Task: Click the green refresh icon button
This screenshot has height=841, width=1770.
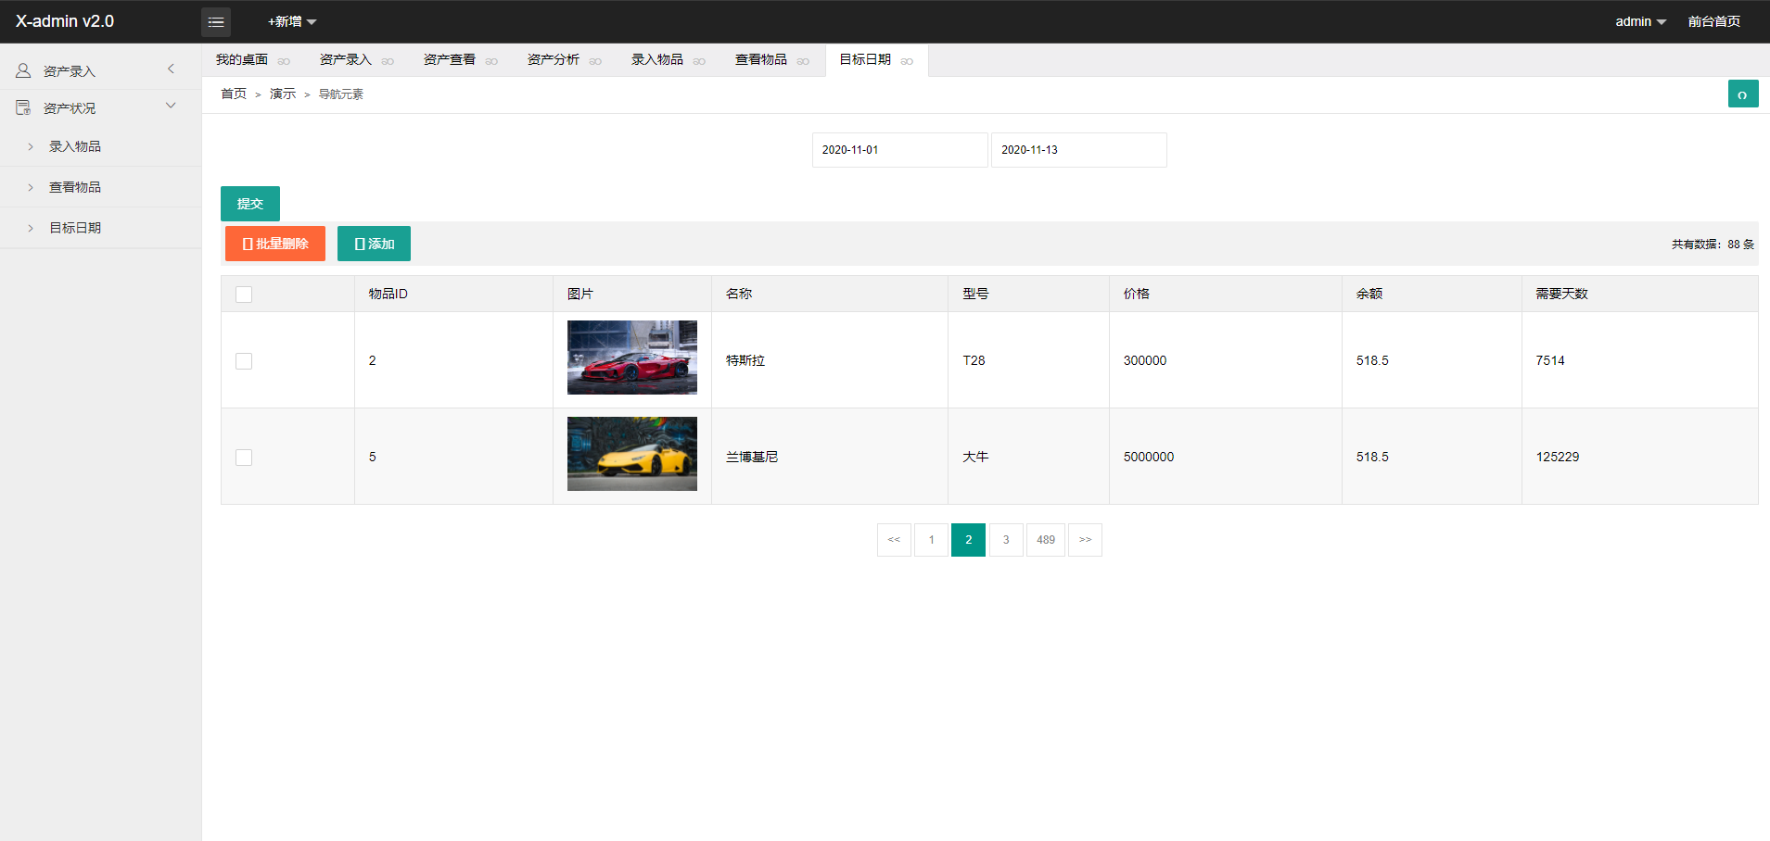Action: (x=1743, y=94)
